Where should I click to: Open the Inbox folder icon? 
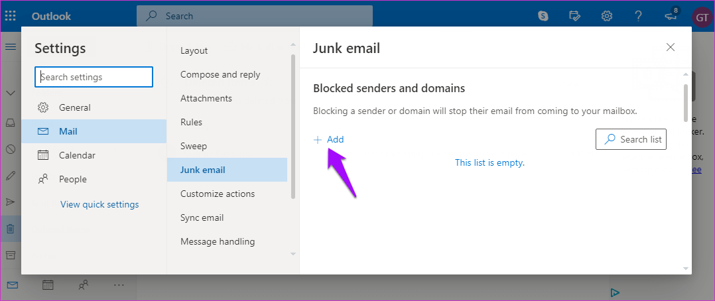click(11, 123)
